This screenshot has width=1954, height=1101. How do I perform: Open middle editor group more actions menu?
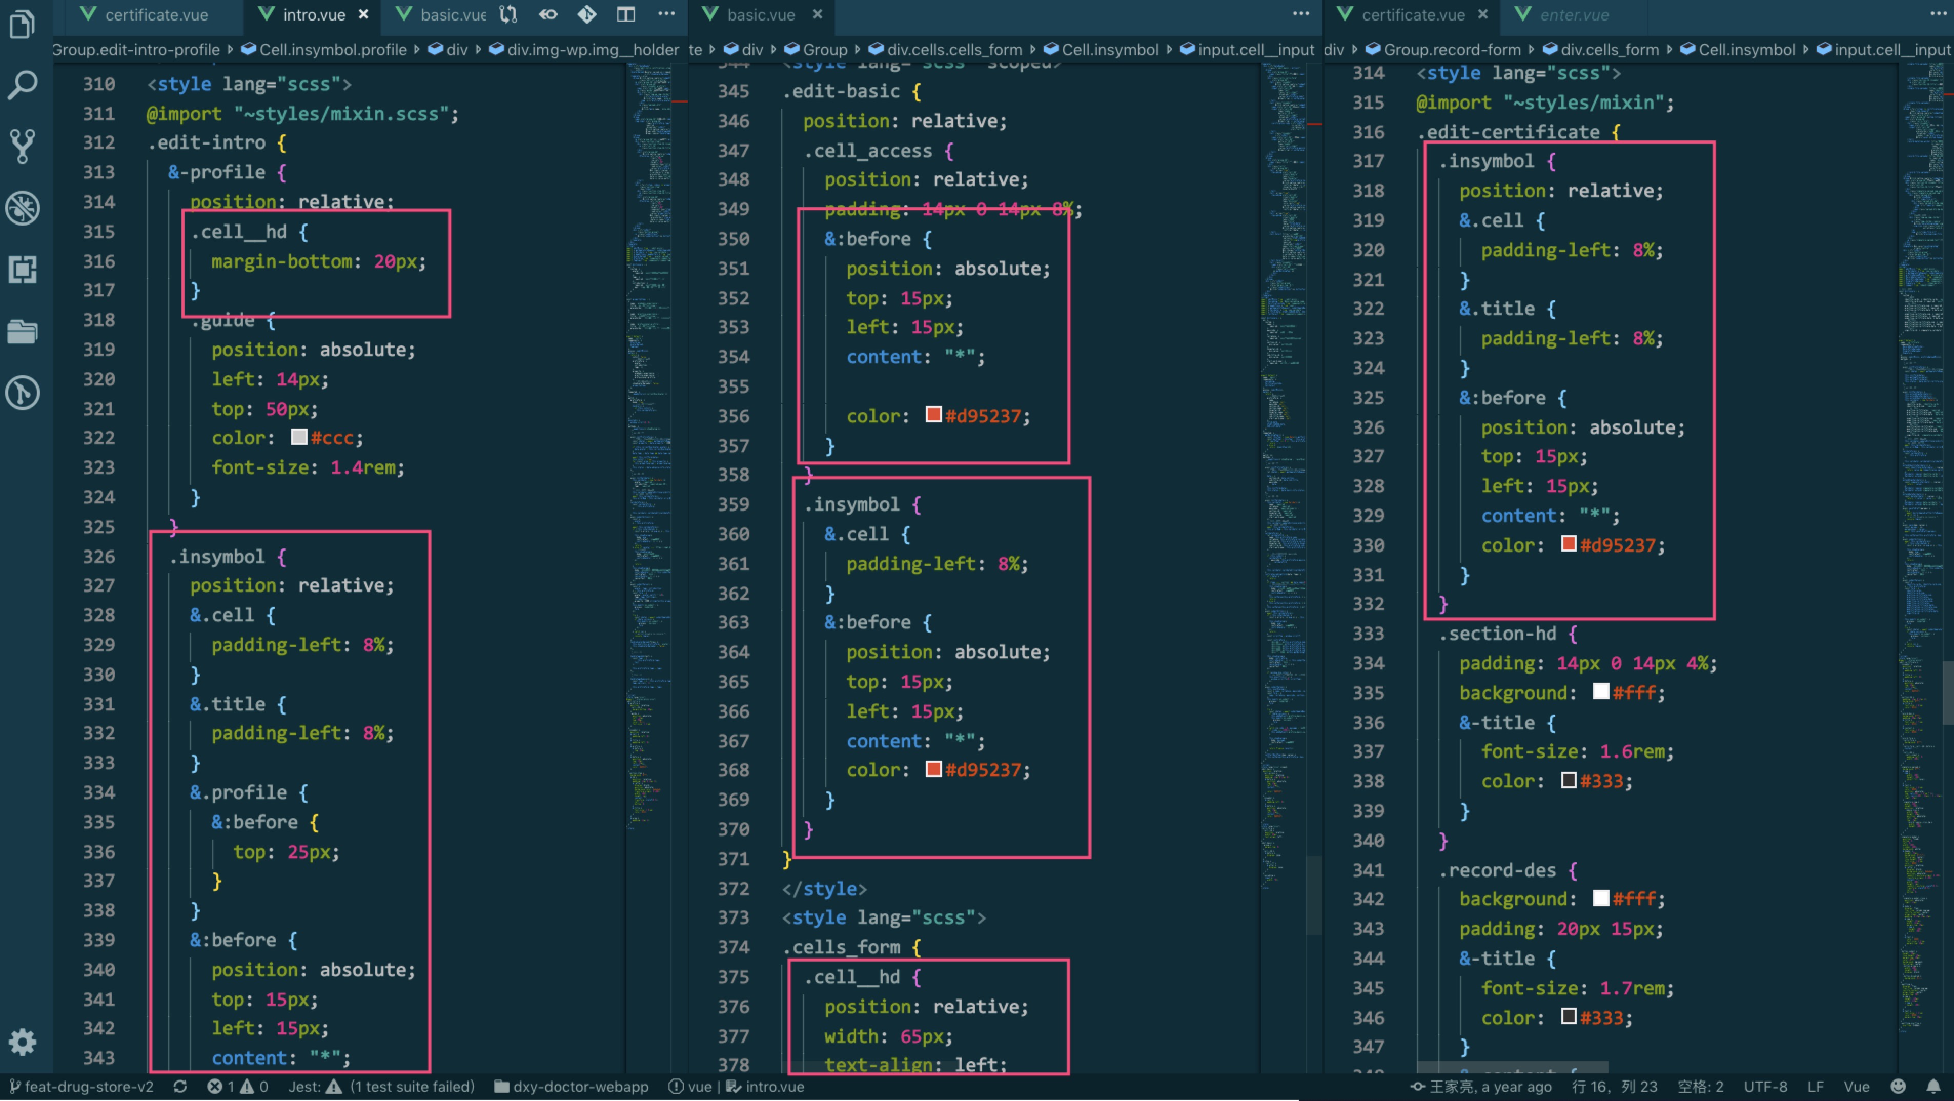(1301, 14)
